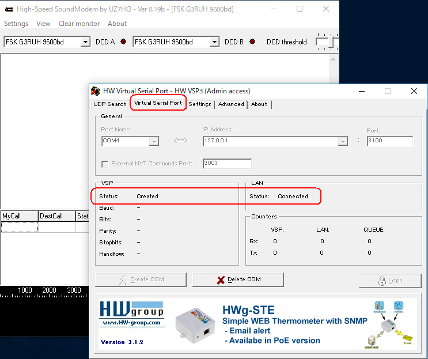This screenshot has height=359, width=428.
Task: Click the humidity sensor icon in banner
Action: tap(399, 307)
